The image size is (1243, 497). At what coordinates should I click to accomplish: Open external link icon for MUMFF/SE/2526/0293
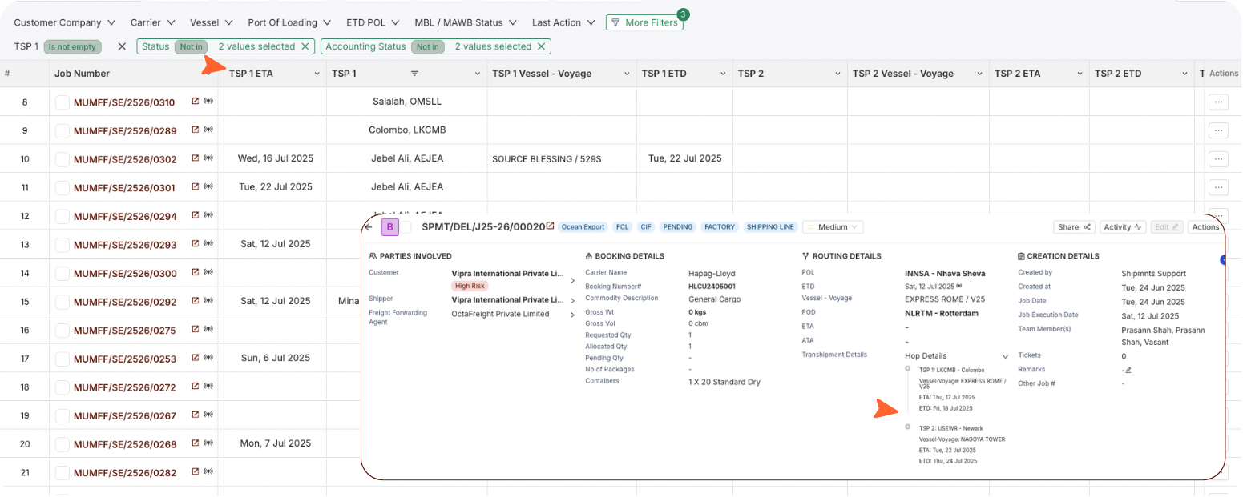(x=195, y=244)
